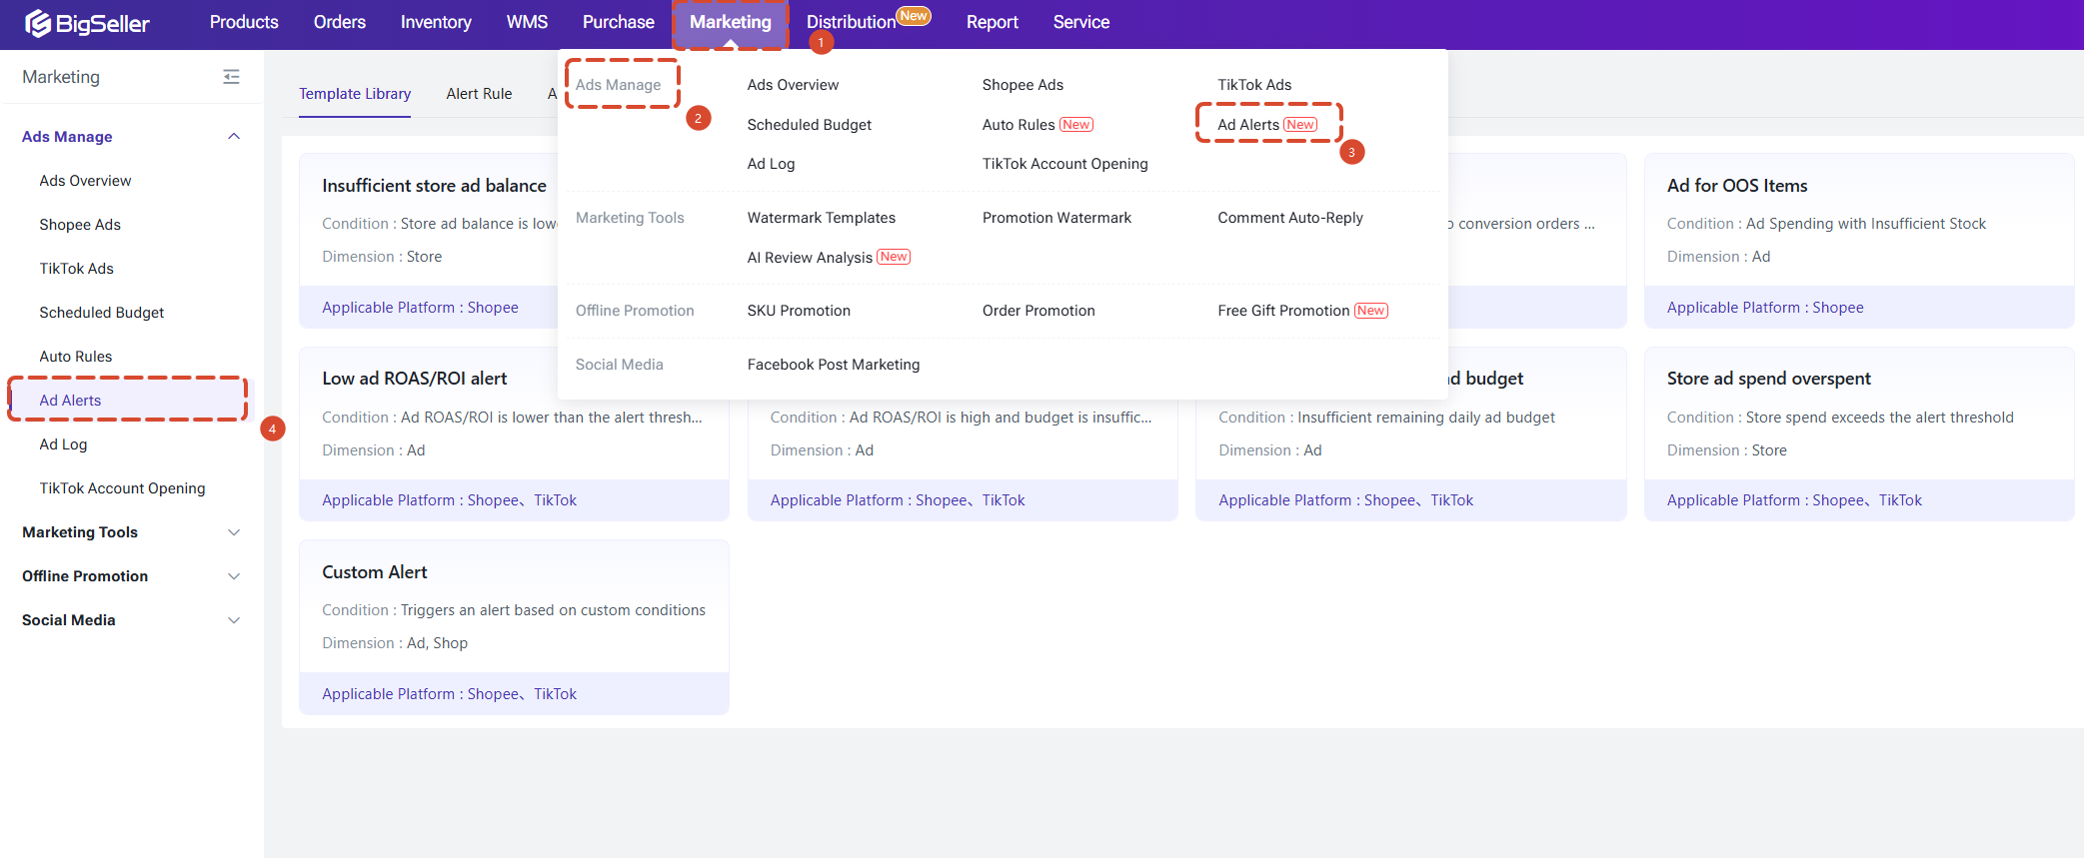The width and height of the screenshot is (2084, 858).
Task: Click 'Store spend exceeds the alert threshold' text
Action: (1879, 418)
